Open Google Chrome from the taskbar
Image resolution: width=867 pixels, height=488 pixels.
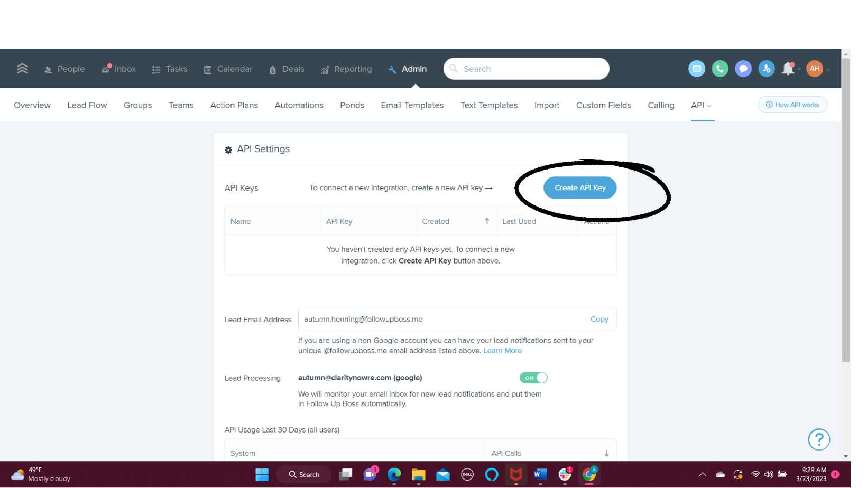pyautogui.click(x=589, y=475)
